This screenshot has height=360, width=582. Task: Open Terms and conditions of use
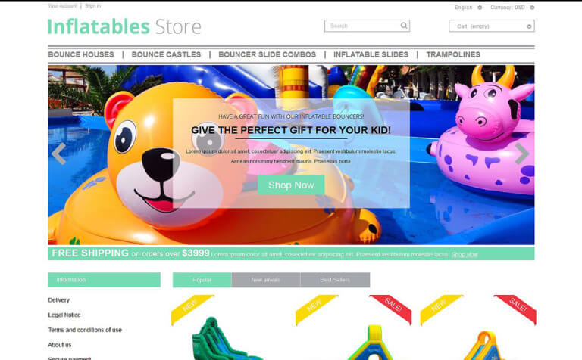pos(85,330)
